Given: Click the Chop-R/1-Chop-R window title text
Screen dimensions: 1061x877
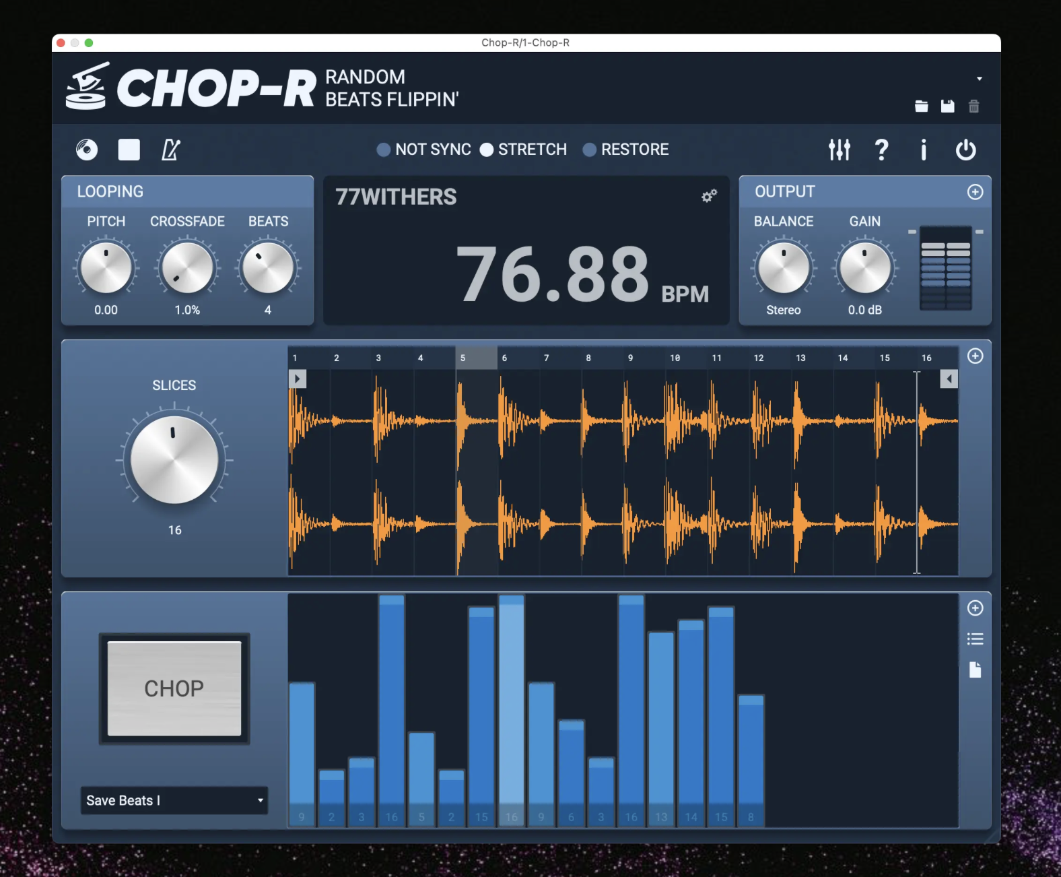Looking at the screenshot, I should click(526, 42).
